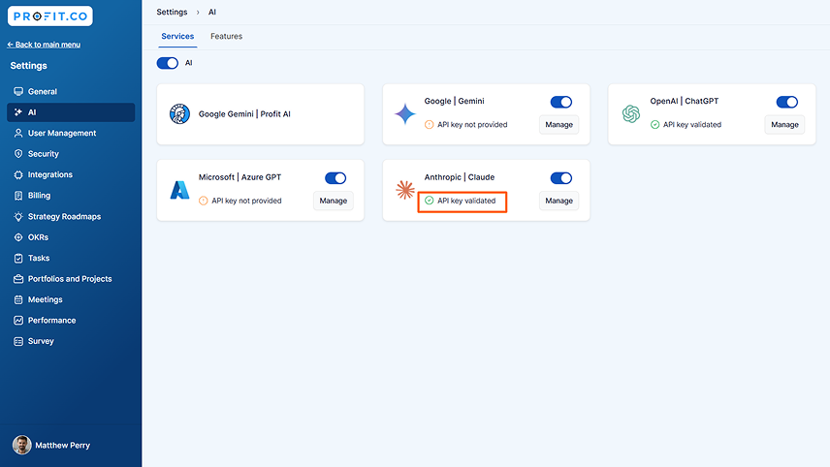Image resolution: width=830 pixels, height=467 pixels.
Task: Open Portfolios and Projects settings
Action: (71, 279)
